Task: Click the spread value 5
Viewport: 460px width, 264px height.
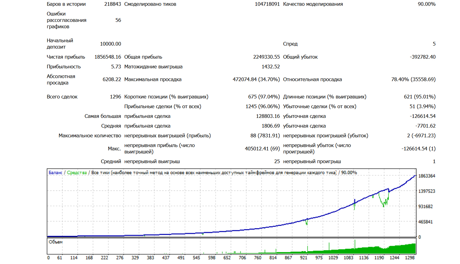Action: [x=434, y=44]
